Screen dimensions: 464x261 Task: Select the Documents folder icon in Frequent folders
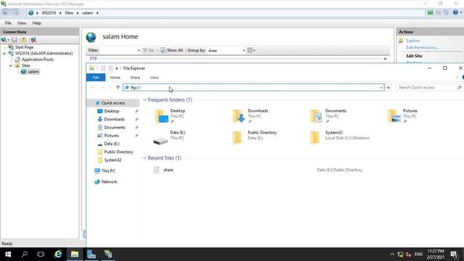pos(316,116)
